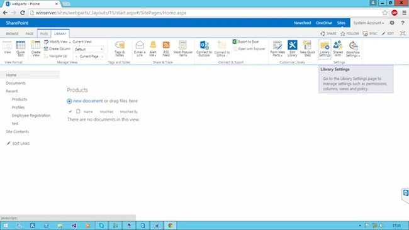The width and height of the screenshot is (409, 230).
Task: Click Open with Explorer
Action: click(x=249, y=49)
